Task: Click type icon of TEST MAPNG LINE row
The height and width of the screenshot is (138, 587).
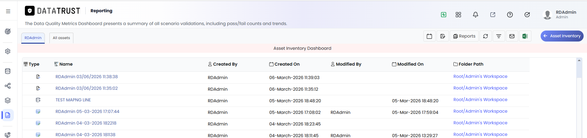Action: [38, 100]
